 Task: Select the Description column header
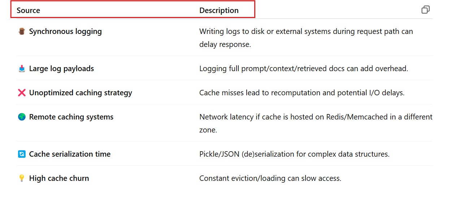tap(219, 10)
